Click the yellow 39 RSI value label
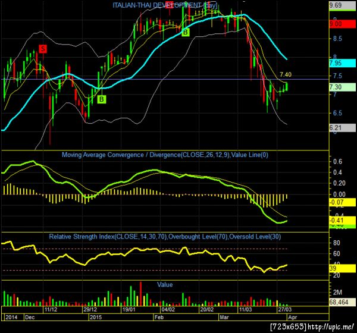The height and width of the screenshot is (333, 357). click(x=343, y=268)
